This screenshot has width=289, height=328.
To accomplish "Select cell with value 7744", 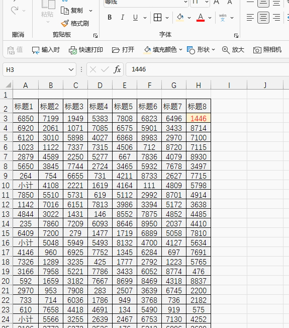I will (x=75, y=167).
